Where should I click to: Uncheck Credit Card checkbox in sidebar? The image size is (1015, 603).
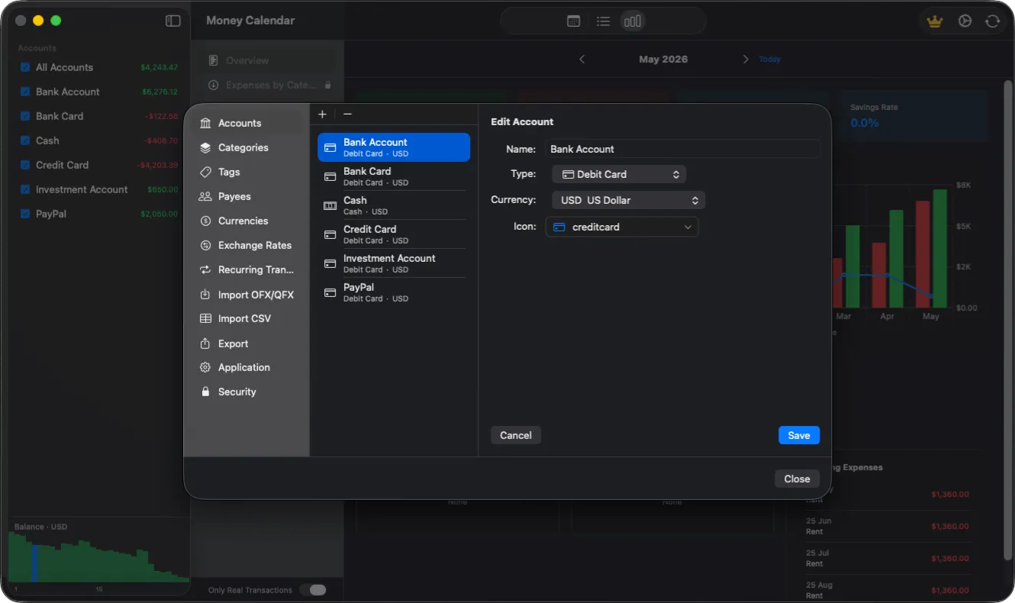tap(25, 165)
